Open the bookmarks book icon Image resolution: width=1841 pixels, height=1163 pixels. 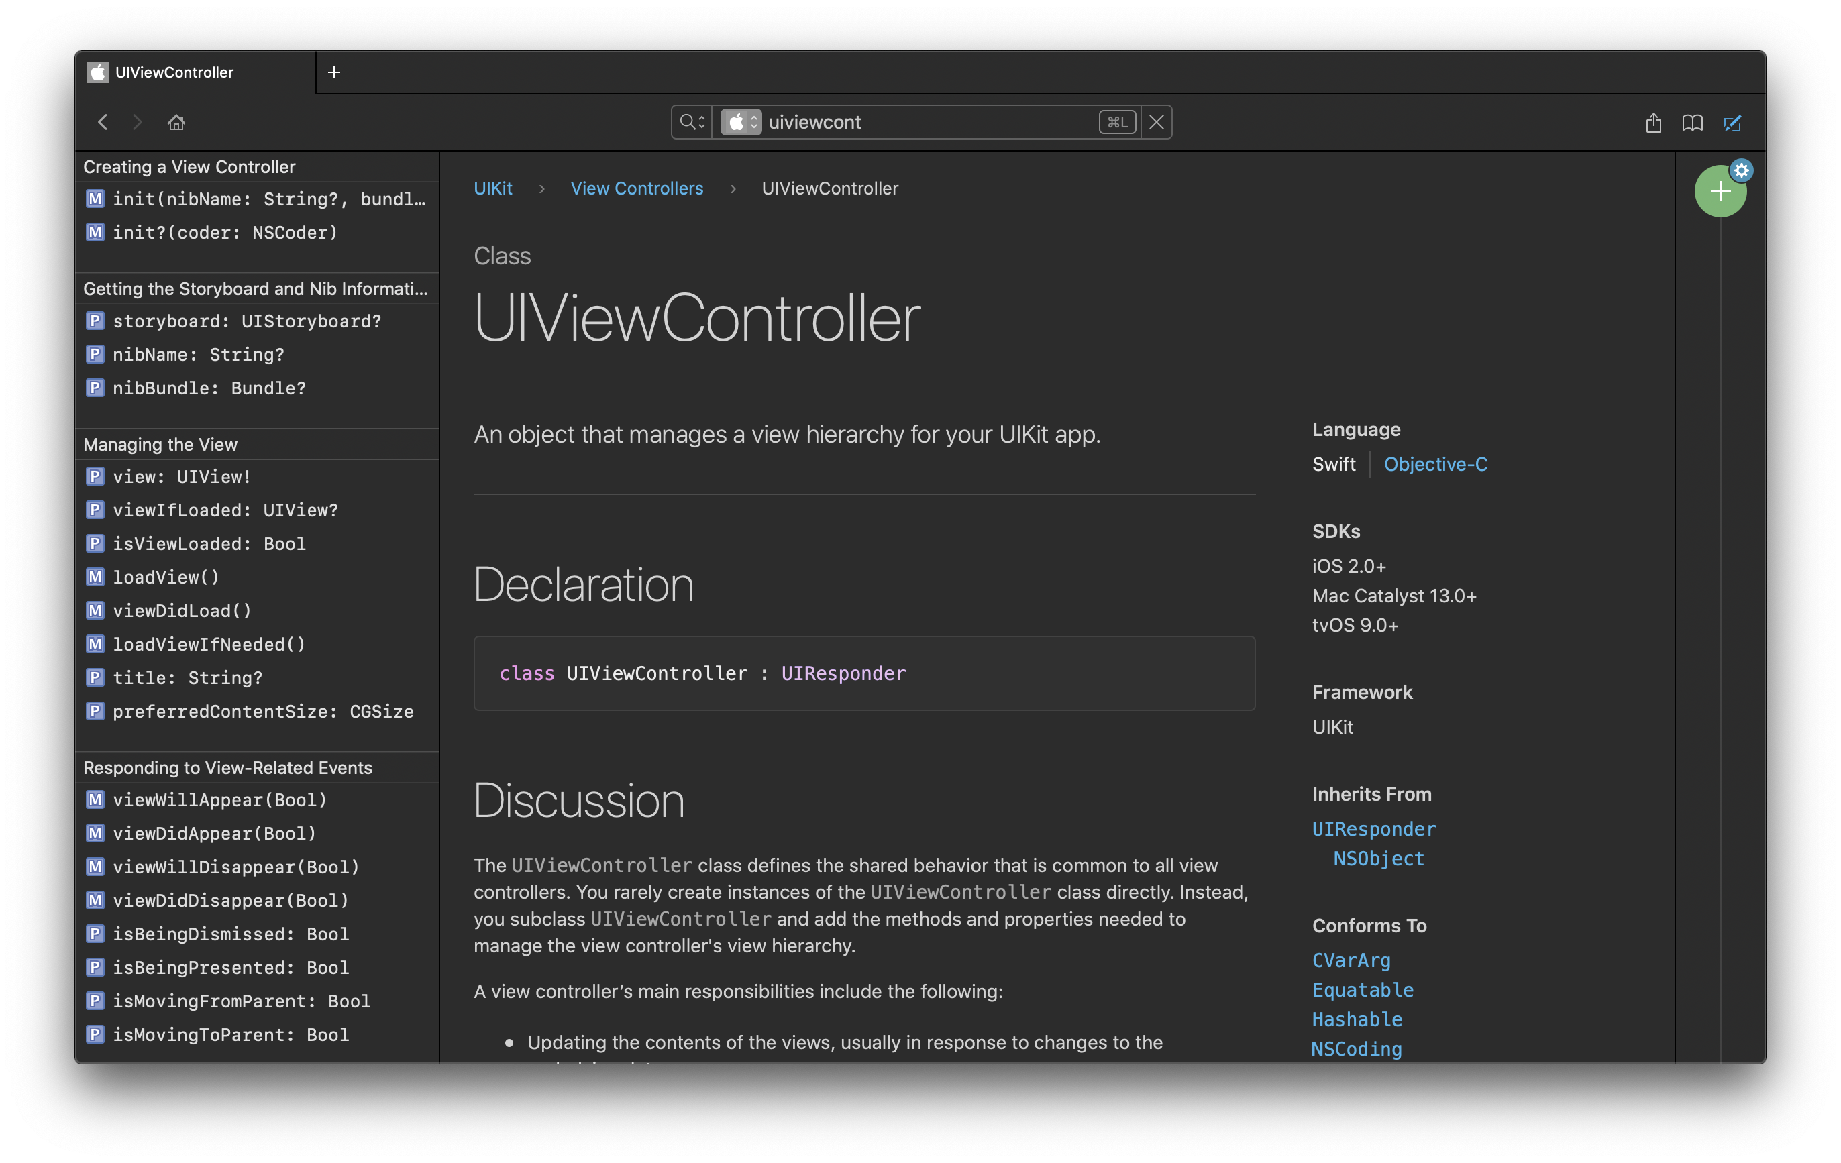[1692, 122]
